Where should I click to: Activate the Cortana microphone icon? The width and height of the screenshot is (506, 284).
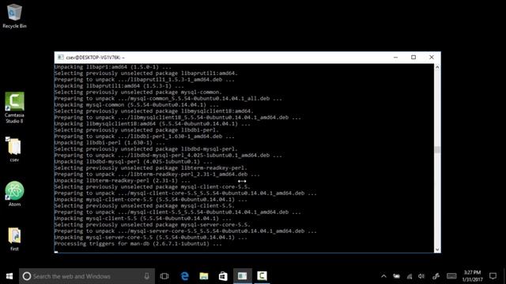146,276
